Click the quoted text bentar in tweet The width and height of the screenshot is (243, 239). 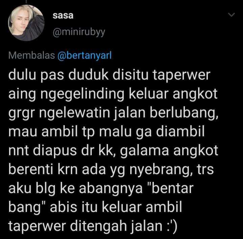[170, 188]
